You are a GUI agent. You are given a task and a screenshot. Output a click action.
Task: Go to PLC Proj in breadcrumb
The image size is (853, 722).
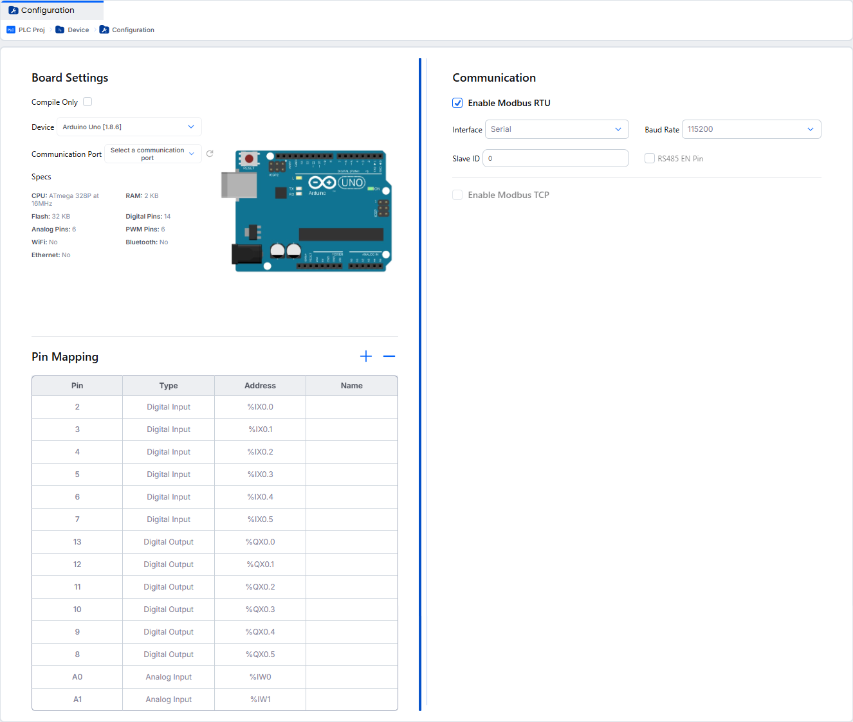tap(32, 30)
